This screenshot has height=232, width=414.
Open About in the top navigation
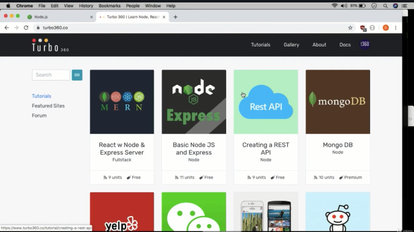[x=319, y=45]
